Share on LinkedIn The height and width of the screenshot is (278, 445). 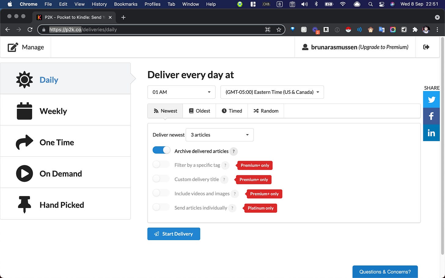[431, 133]
